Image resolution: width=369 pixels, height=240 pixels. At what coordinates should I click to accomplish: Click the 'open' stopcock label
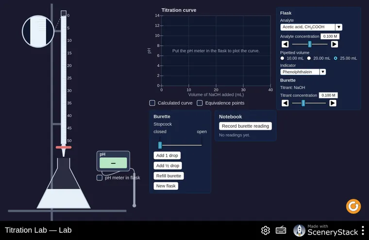pyautogui.click(x=201, y=132)
